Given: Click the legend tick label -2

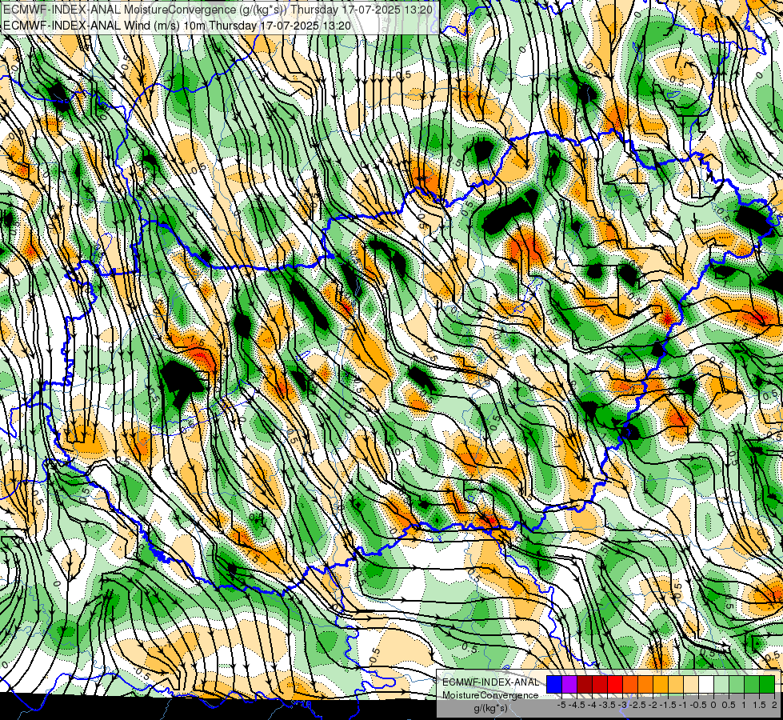Looking at the screenshot, I should 653,705.
